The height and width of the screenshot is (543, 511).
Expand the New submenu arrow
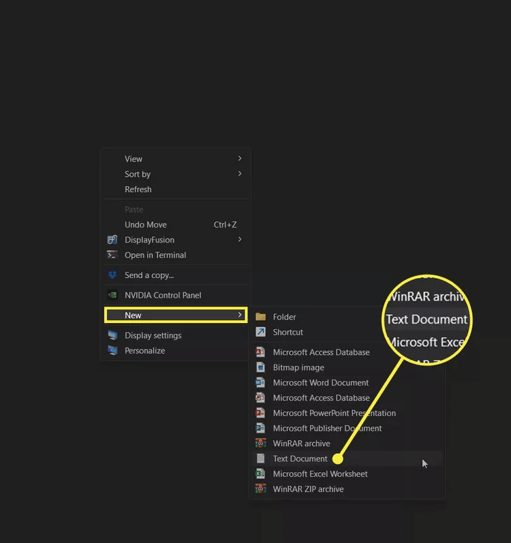click(x=240, y=315)
